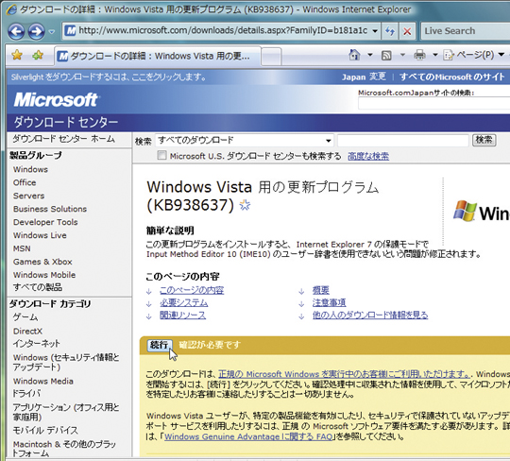Jump to 必要システム anchor link
Screen dimensions: 510x461
point(183,303)
